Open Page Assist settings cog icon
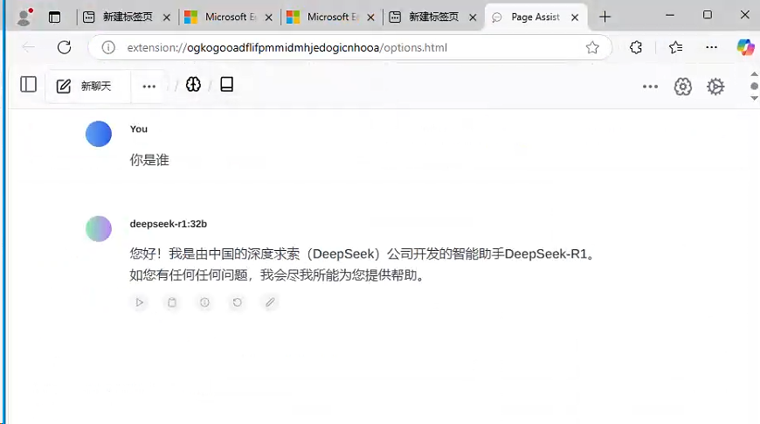Image resolution: width=760 pixels, height=424 pixels. pyautogui.click(x=715, y=87)
